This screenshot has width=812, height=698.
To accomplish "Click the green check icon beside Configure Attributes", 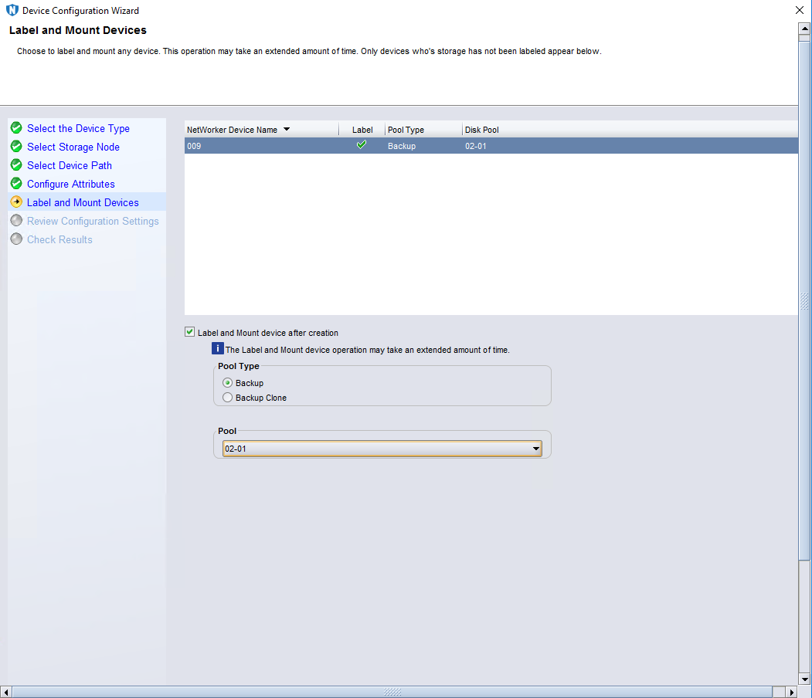I will point(16,184).
